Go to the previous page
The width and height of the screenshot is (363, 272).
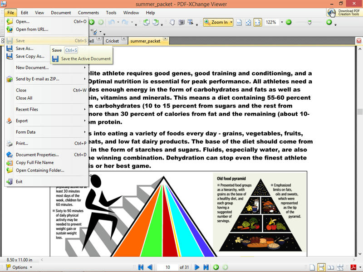(x=150, y=267)
